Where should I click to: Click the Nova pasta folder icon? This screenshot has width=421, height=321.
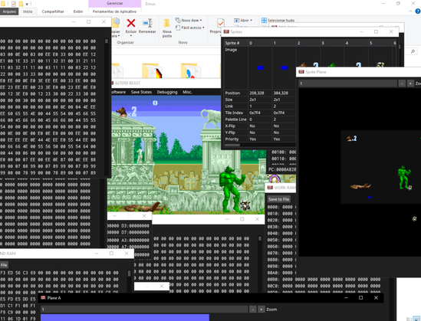coord(166,23)
